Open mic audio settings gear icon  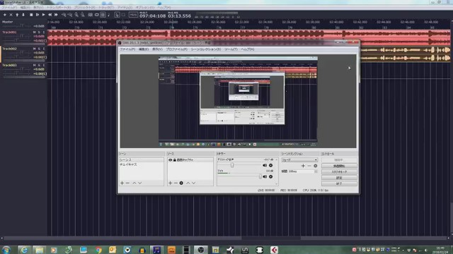click(270, 176)
